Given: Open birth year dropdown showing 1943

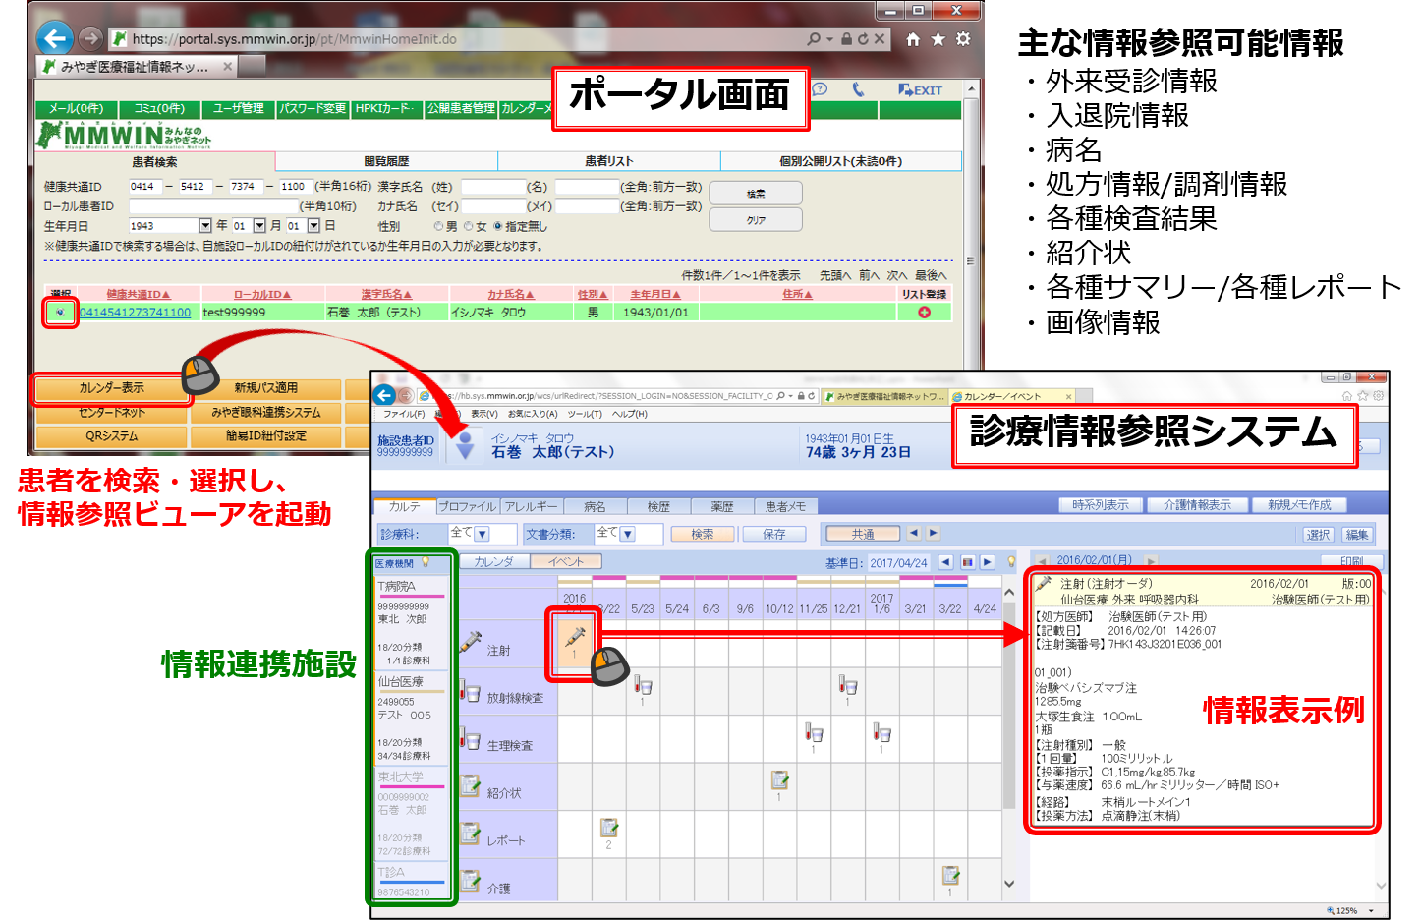Looking at the screenshot, I should pos(204,226).
